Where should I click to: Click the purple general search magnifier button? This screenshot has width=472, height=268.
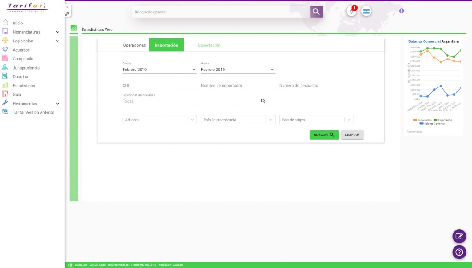click(x=316, y=12)
